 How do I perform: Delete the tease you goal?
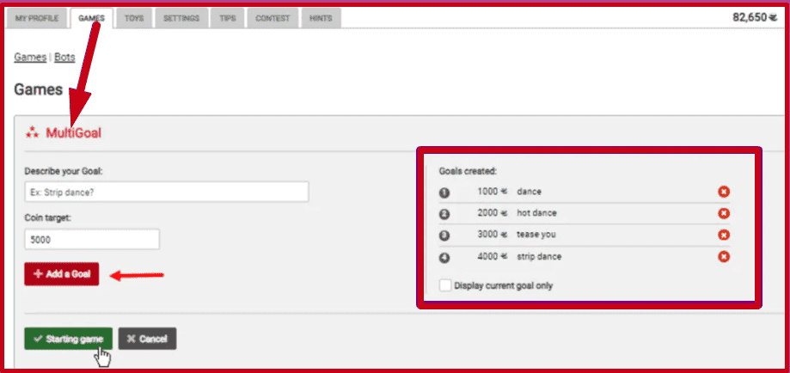[724, 235]
